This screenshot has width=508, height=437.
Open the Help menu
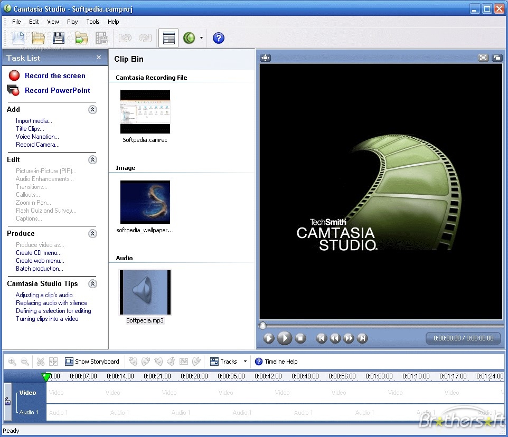pos(114,22)
